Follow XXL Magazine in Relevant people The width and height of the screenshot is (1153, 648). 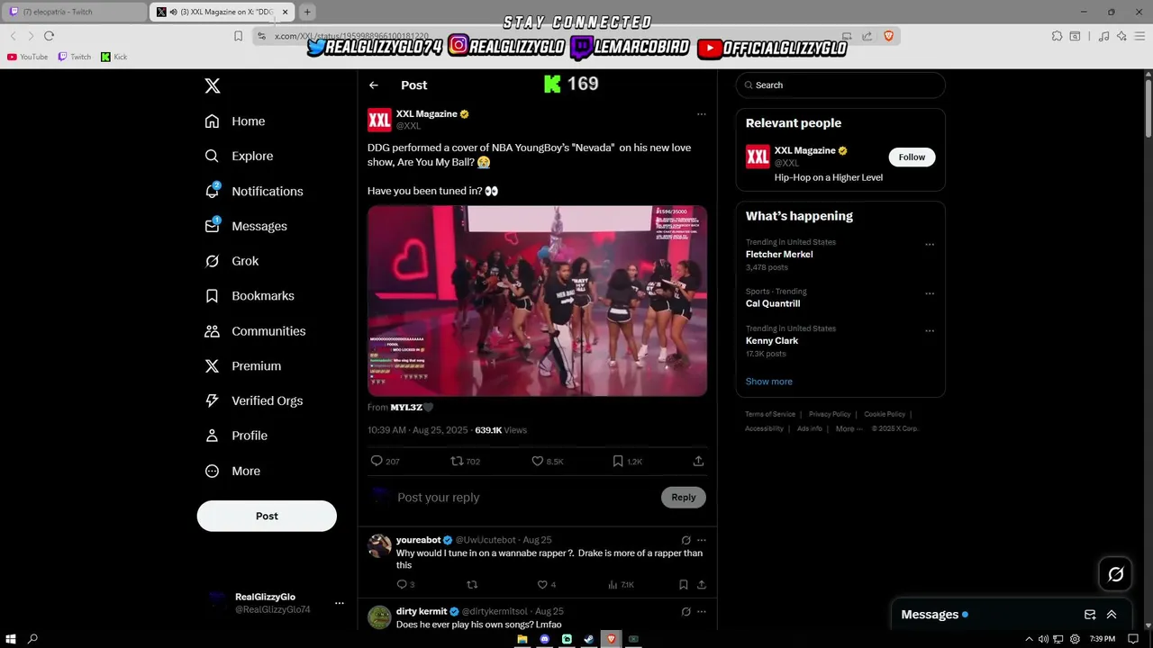pos(912,157)
